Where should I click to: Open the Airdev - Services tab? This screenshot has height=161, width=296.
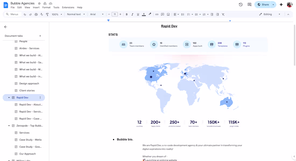click(x=29, y=48)
